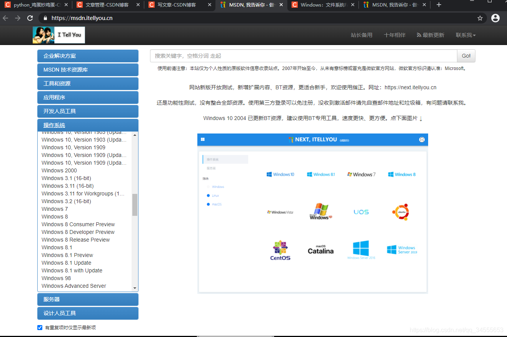
Task: Click the Go! search button
Action: (x=466, y=56)
